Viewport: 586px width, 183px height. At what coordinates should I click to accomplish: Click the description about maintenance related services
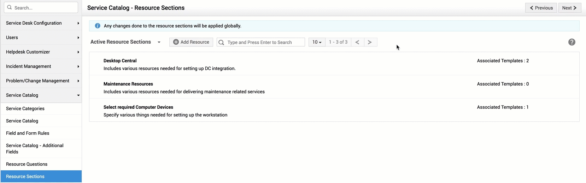coord(184,91)
